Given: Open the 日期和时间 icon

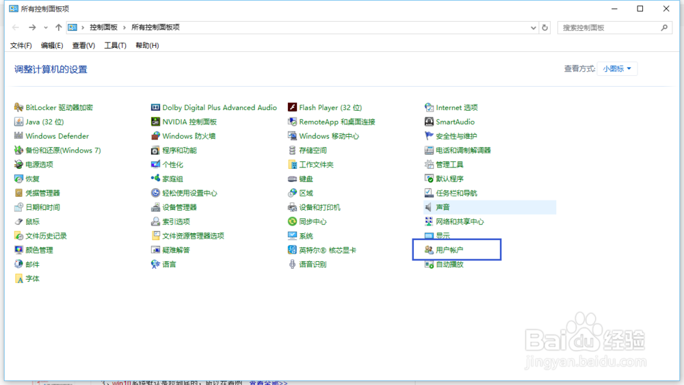Looking at the screenshot, I should [x=18, y=207].
